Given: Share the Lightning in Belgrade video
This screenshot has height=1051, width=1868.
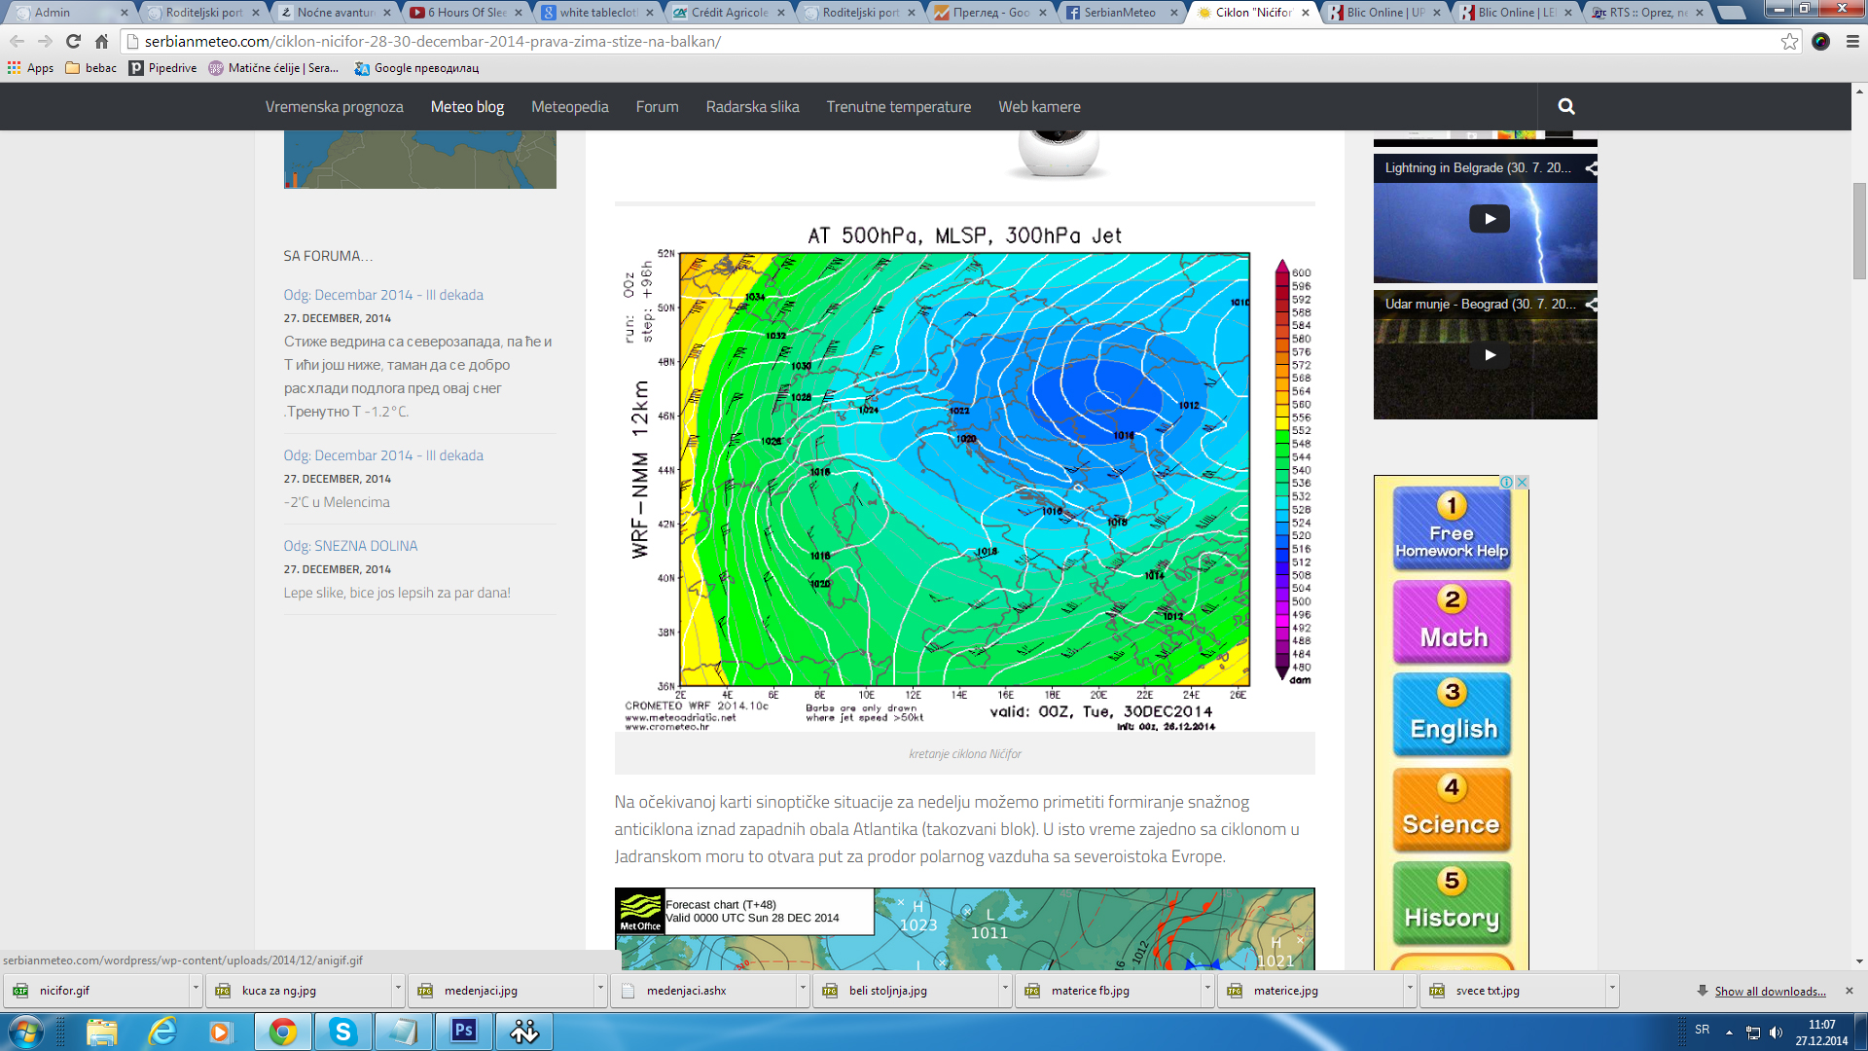Looking at the screenshot, I should pyautogui.click(x=1591, y=168).
